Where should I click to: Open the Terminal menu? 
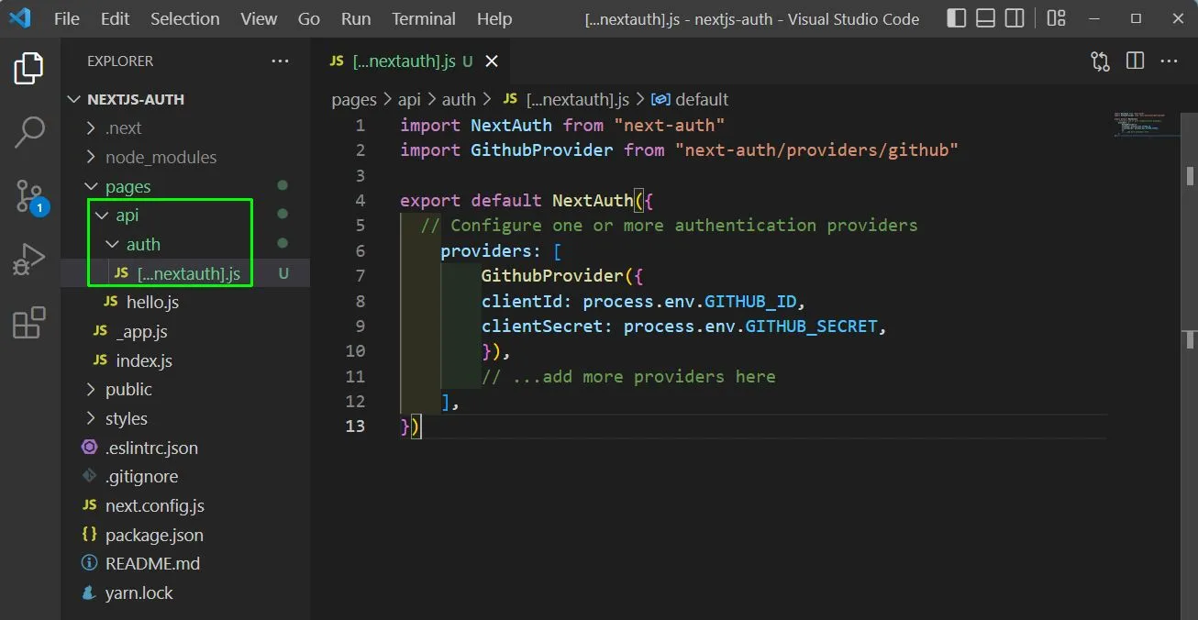(x=424, y=18)
